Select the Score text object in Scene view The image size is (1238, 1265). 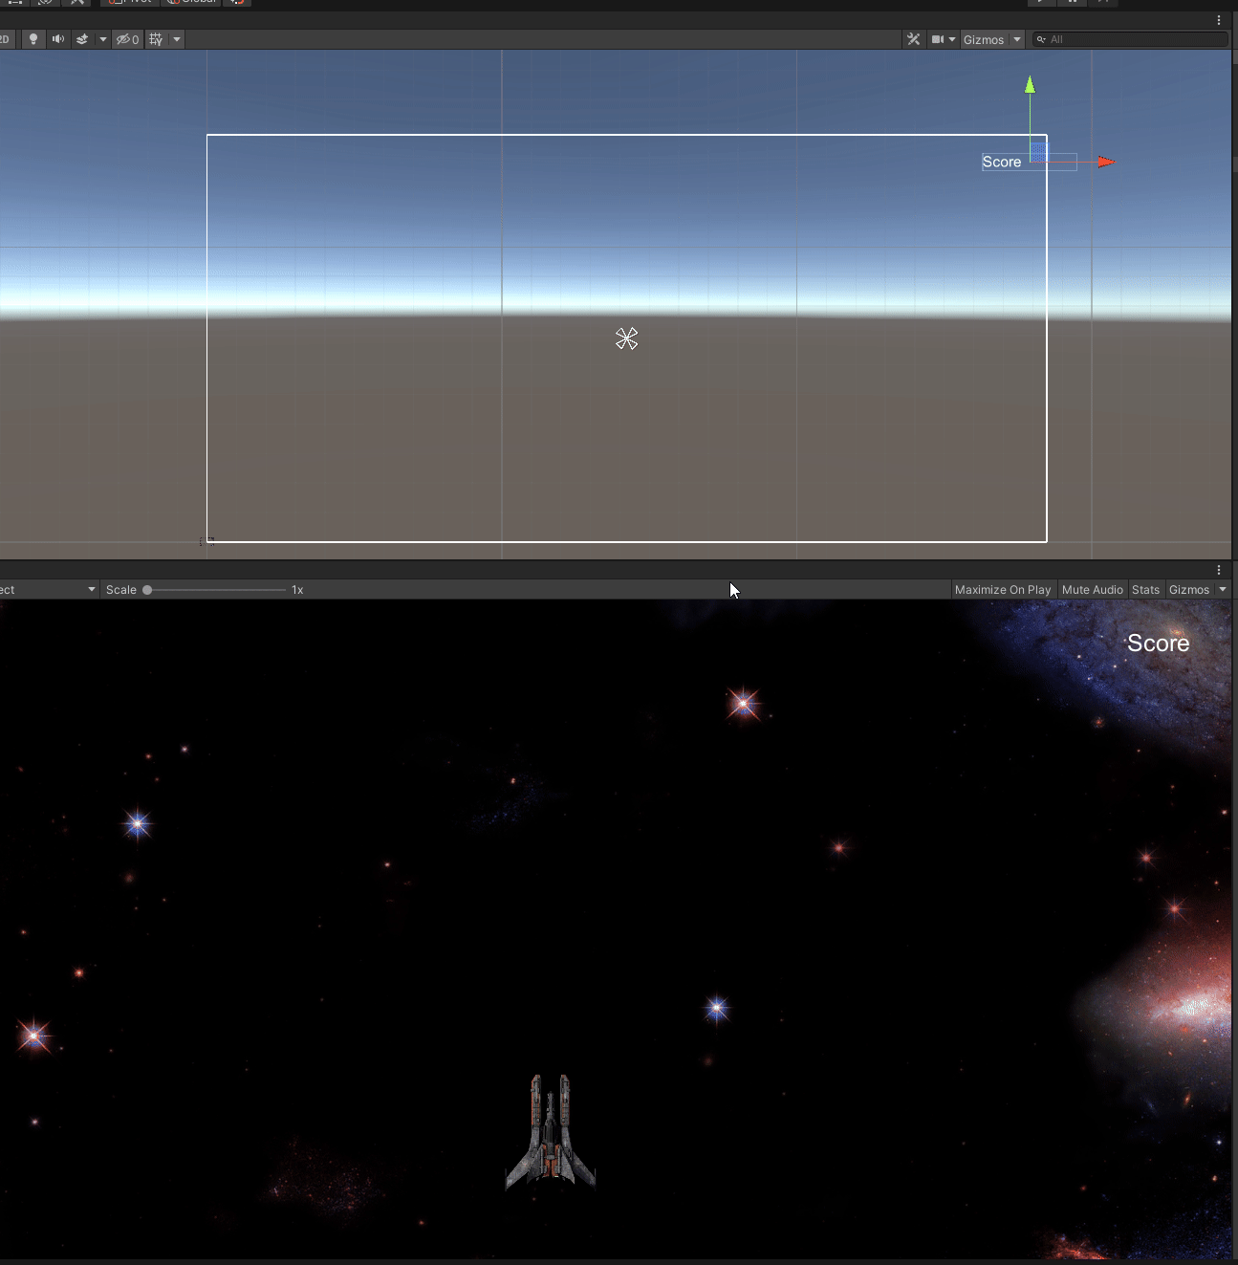coord(1002,162)
